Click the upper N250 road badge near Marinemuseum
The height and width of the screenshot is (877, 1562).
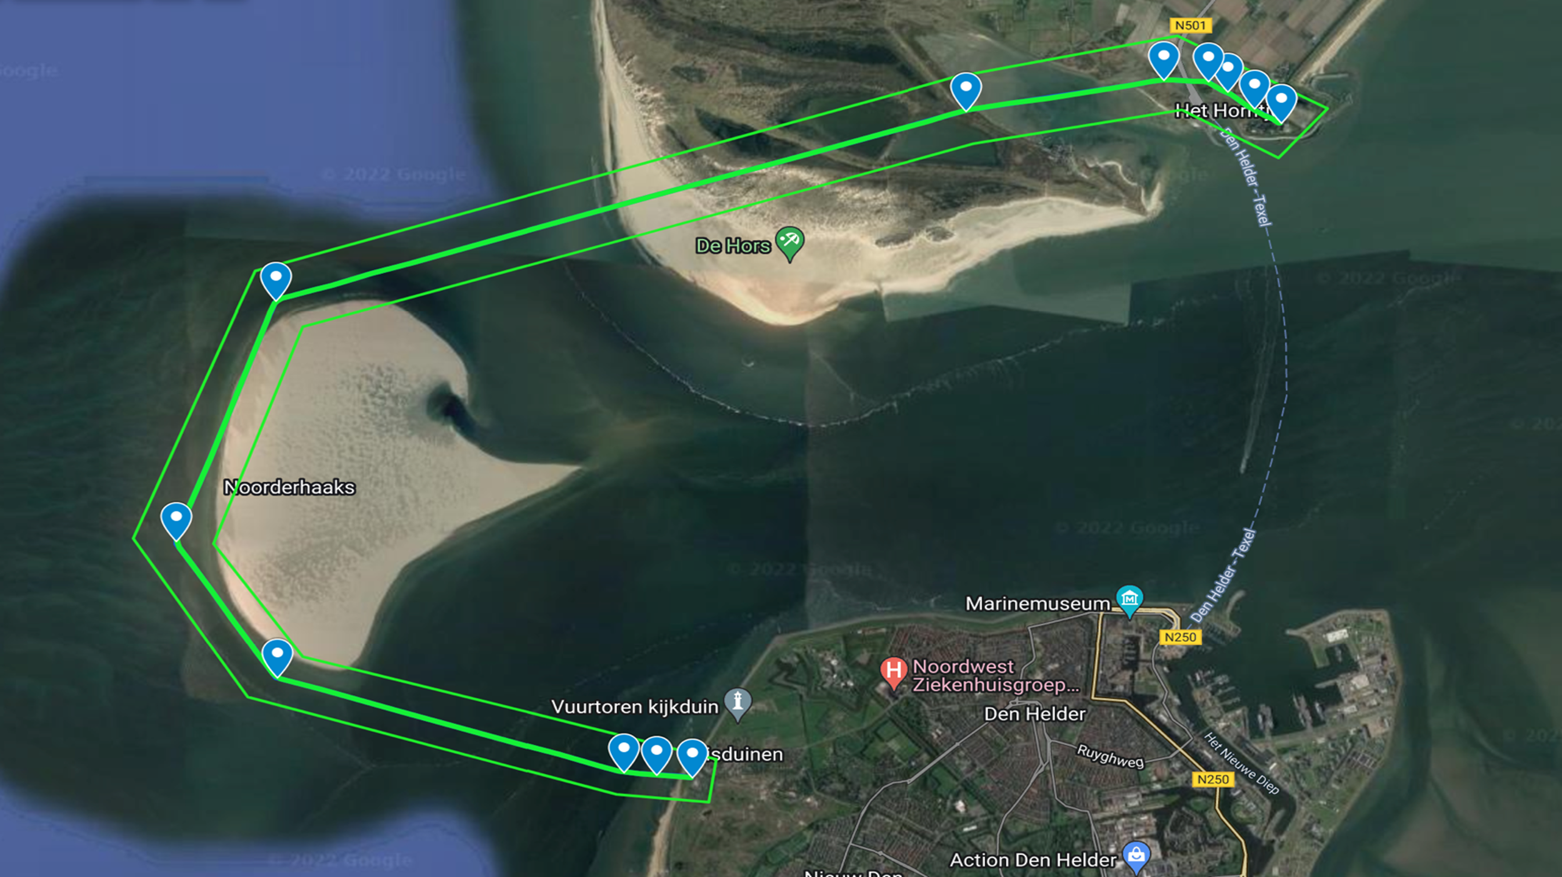point(1180,637)
